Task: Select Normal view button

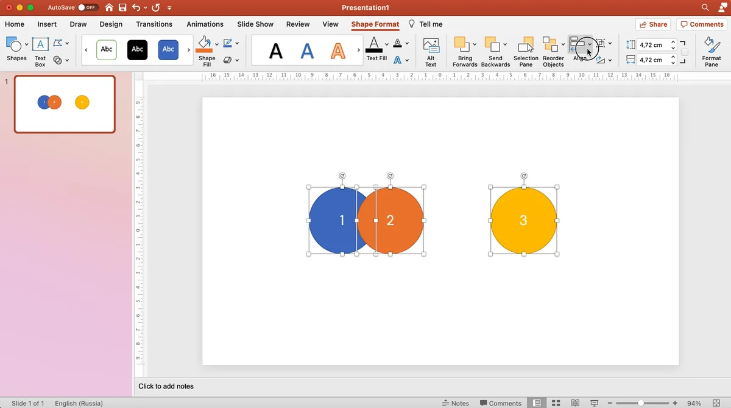Action: click(x=537, y=403)
